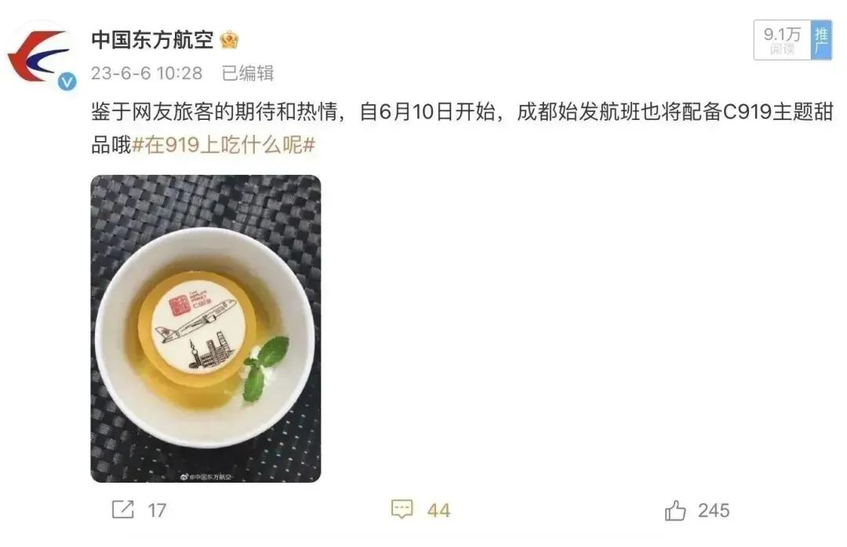Click the printed airplane disc on dessert
847x547 pixels.
(195, 326)
